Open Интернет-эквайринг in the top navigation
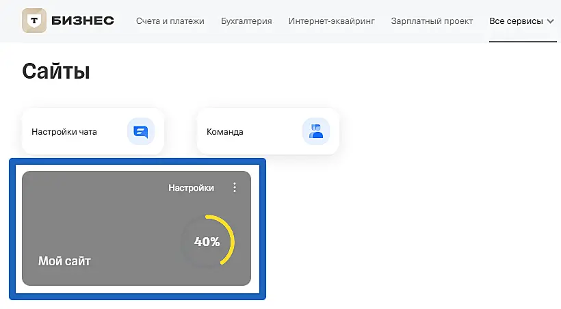This screenshot has width=561, height=309. pyautogui.click(x=331, y=21)
